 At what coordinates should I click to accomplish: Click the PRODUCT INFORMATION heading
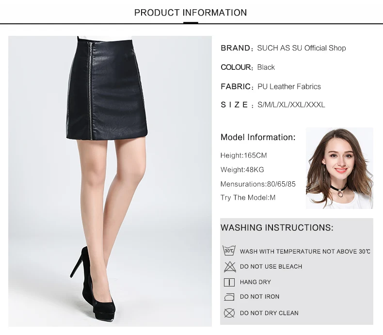coord(191,13)
